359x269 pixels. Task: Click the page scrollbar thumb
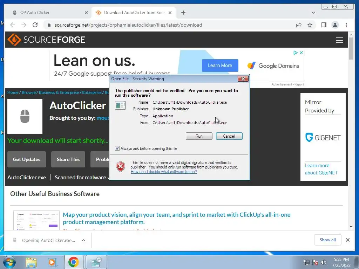coord(351,48)
